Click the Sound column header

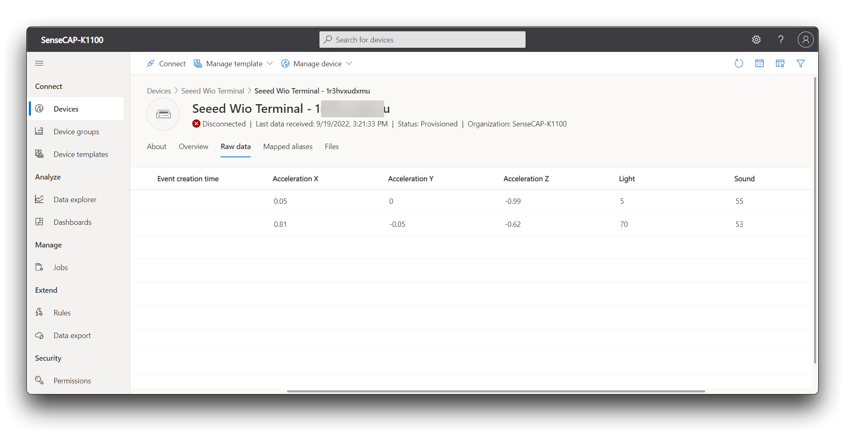[744, 179]
